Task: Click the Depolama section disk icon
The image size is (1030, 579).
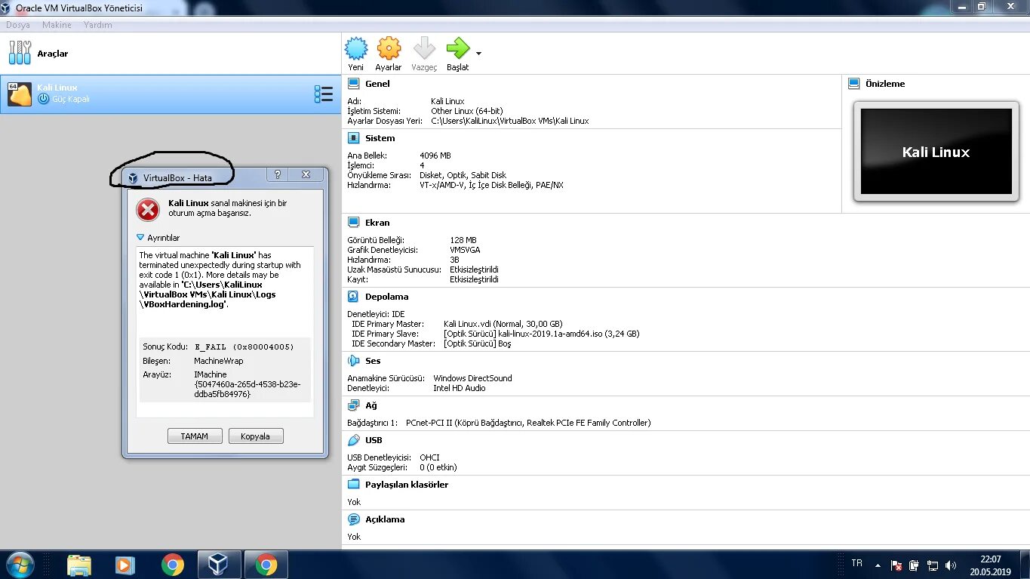Action: (352, 297)
